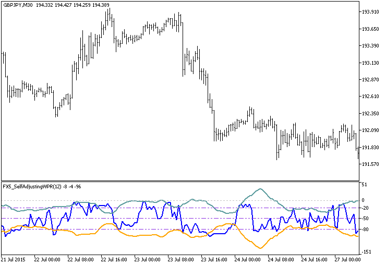Screen dimensions: 386x265
Task: Click the -20 indicator level label
Action: 366,208
